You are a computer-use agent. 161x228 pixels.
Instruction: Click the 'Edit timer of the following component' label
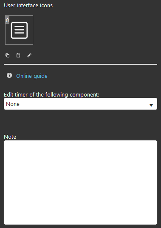coord(51,95)
